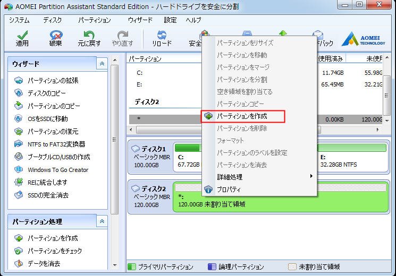Viewport: 396px width, 276px height.
Task: Open SSDの完全消去 icon
Action: coord(19,195)
